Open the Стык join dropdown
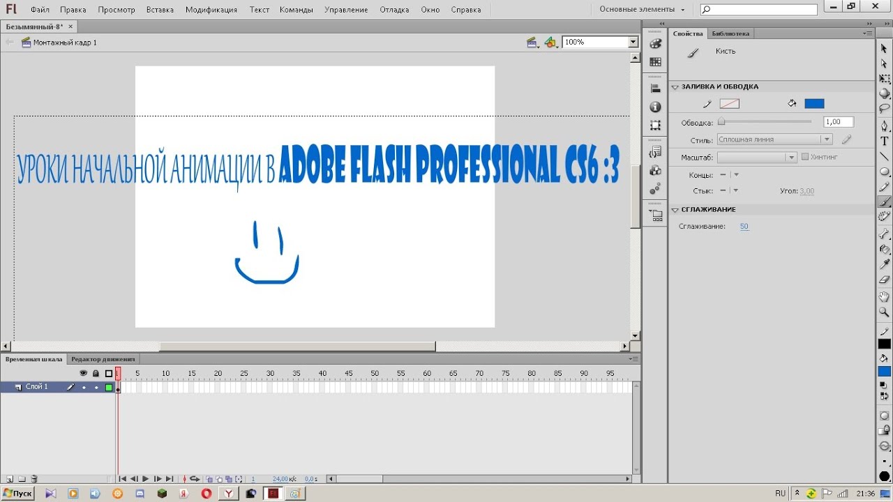 coord(729,190)
